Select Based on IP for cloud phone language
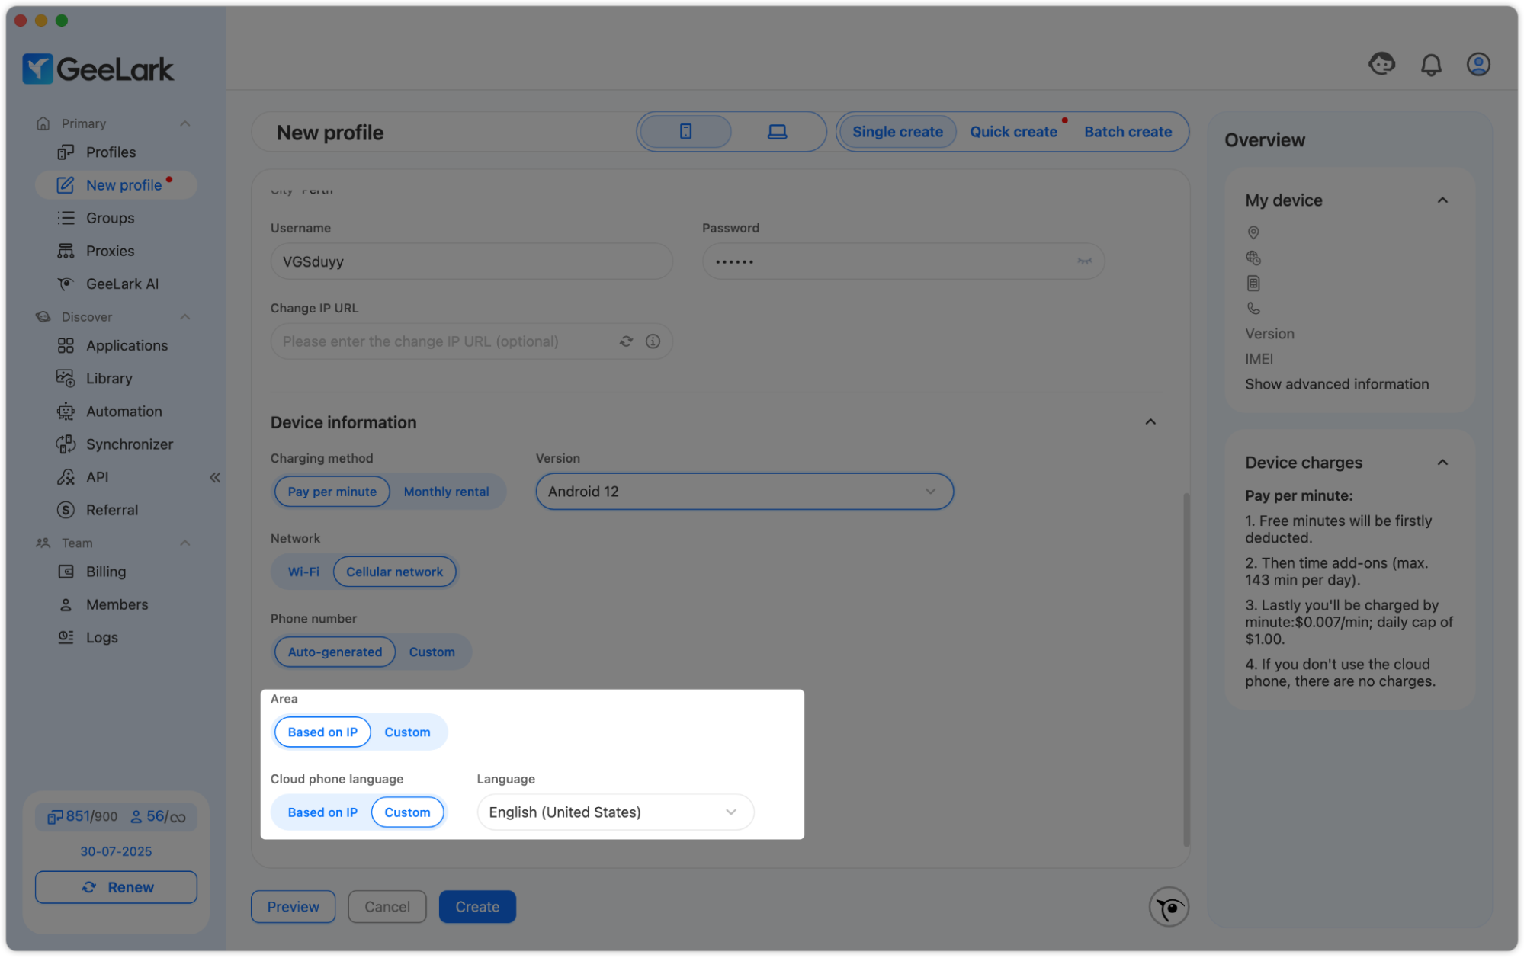1524x958 pixels. (x=322, y=812)
